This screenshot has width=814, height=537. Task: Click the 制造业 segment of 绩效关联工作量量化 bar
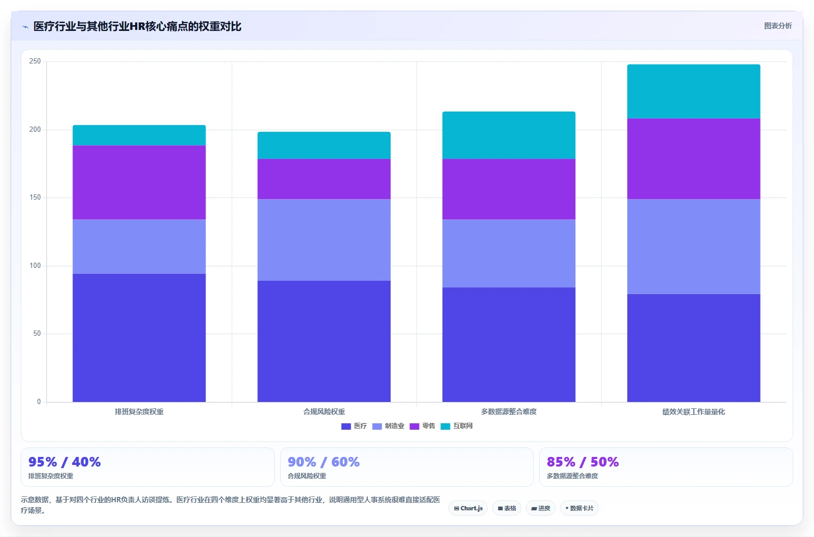tap(693, 247)
